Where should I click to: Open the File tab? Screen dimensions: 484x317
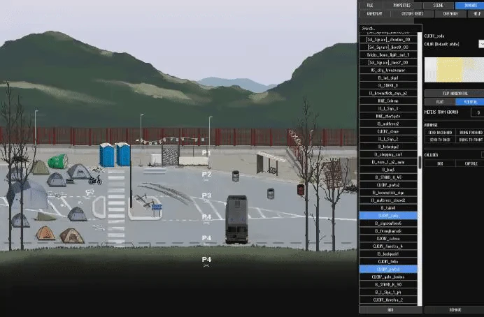coord(370,6)
